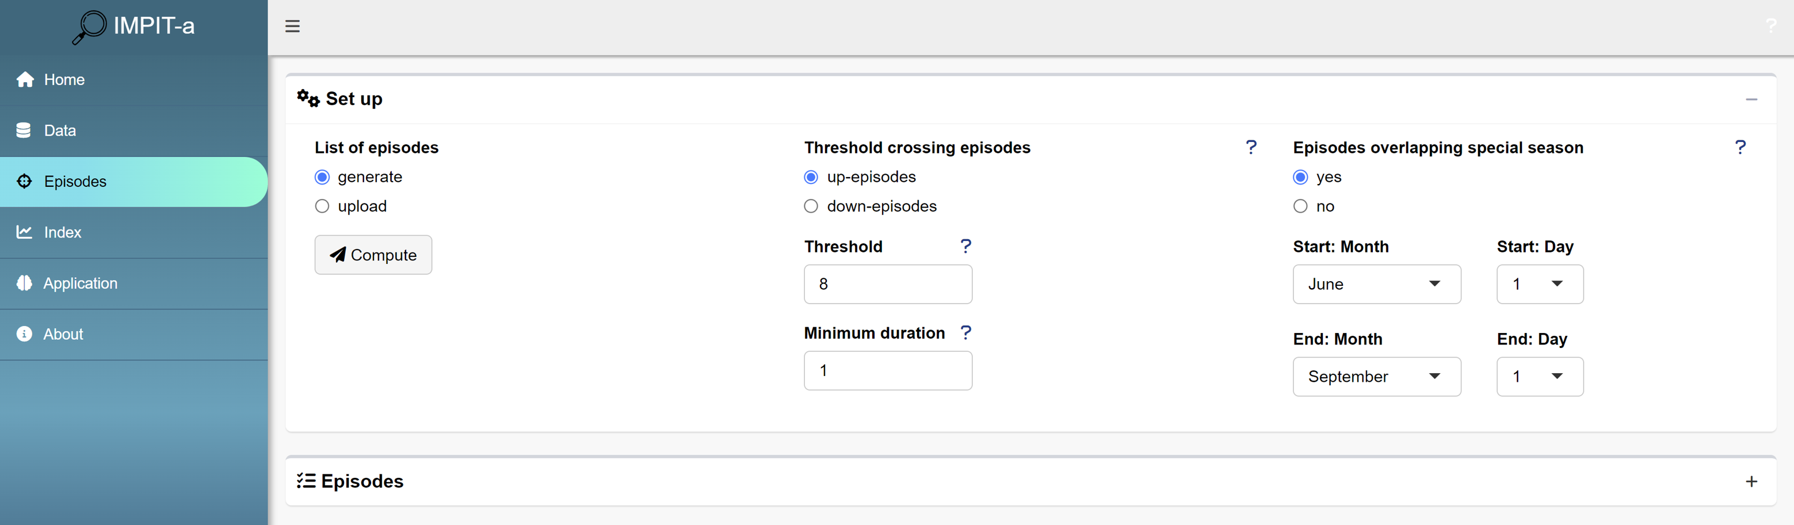Click the IMPIT-a magnifying glass logo
The height and width of the screenshot is (525, 1794).
[89, 26]
